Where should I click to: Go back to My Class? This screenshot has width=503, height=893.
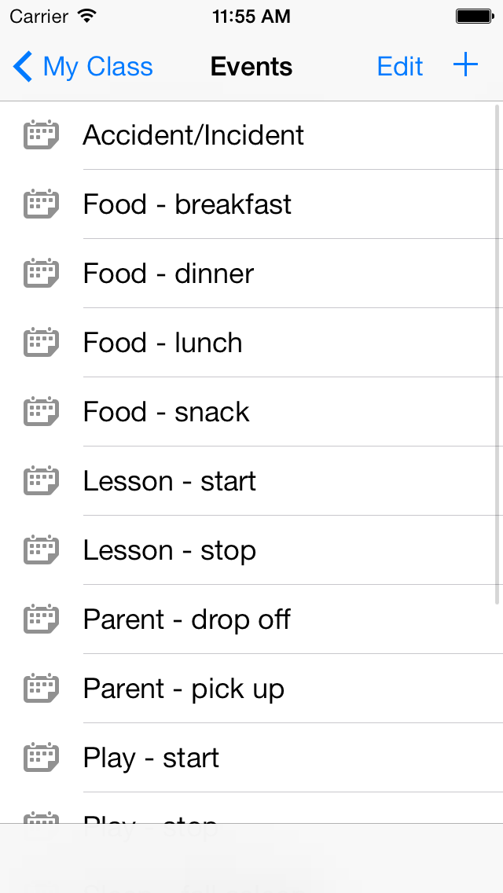83,67
